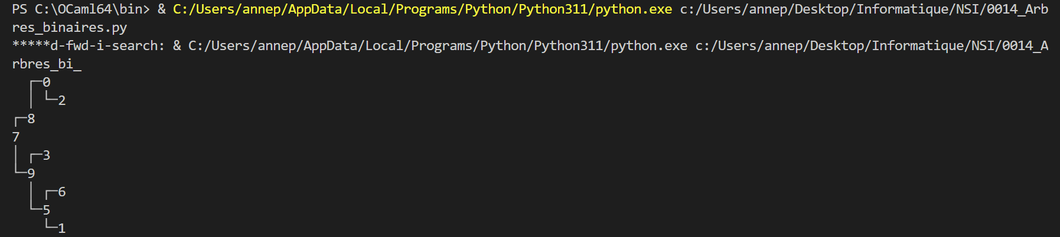1060x237 pixels.
Task: Click the PS C:\OCaml64\bin> prompt text
Action: coord(81,9)
